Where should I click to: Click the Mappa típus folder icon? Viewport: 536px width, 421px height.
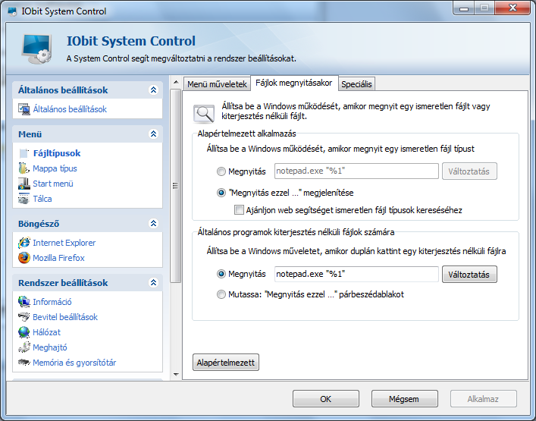(24, 168)
